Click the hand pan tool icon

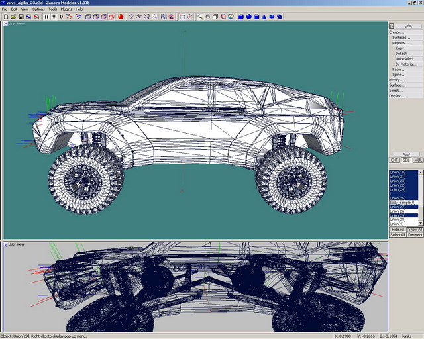207,17
